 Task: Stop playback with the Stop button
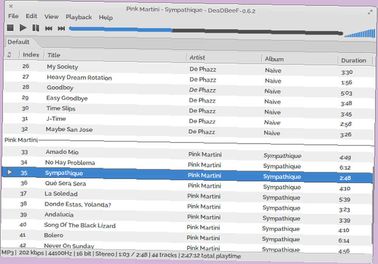pyautogui.click(x=10, y=28)
